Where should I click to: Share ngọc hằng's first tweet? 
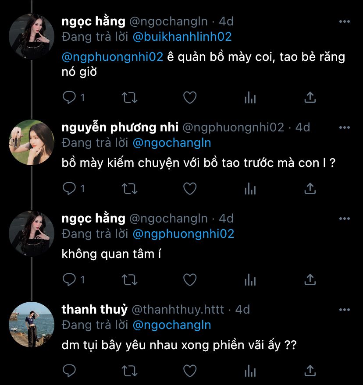coord(310,97)
